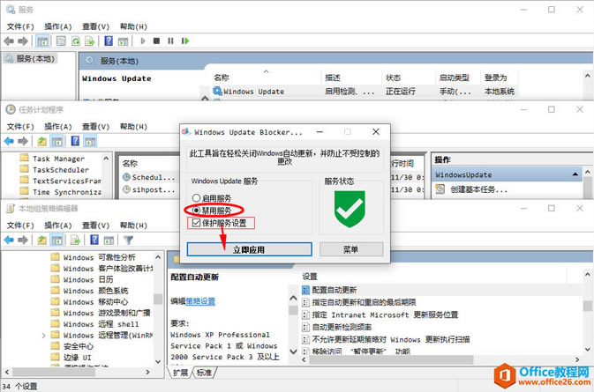Pause the service with Pause icon

170,41
